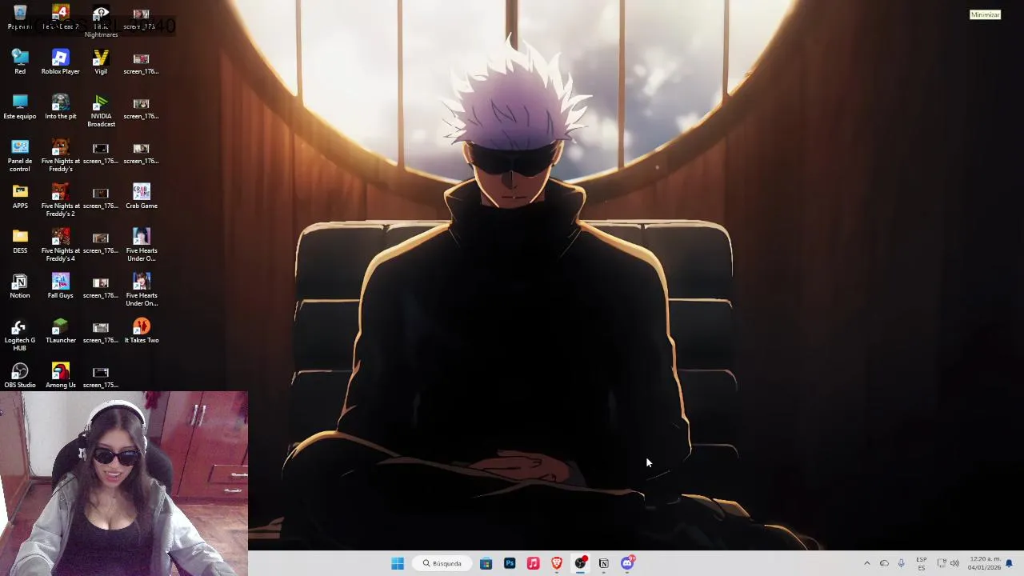This screenshot has width=1024, height=576.
Task: Select OBS Studio desktop shortcut
Action: point(20,376)
